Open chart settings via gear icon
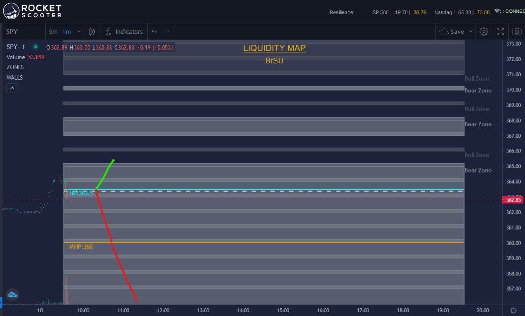Viewport: 525px width, 316px height. click(483, 31)
